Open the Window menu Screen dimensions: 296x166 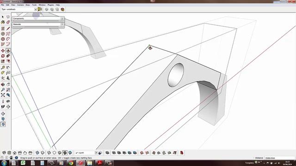coord(42,5)
